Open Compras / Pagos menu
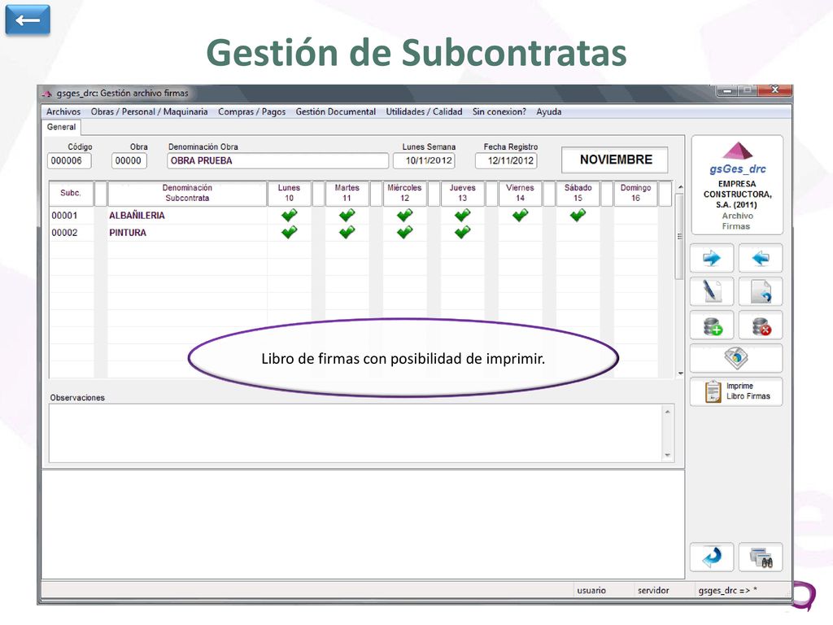This screenshot has height=625, width=833. click(252, 111)
